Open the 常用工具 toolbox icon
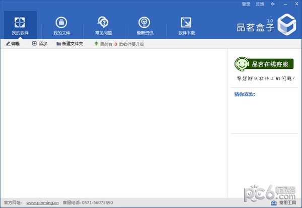This screenshot has width=302, height=208. 274,202
